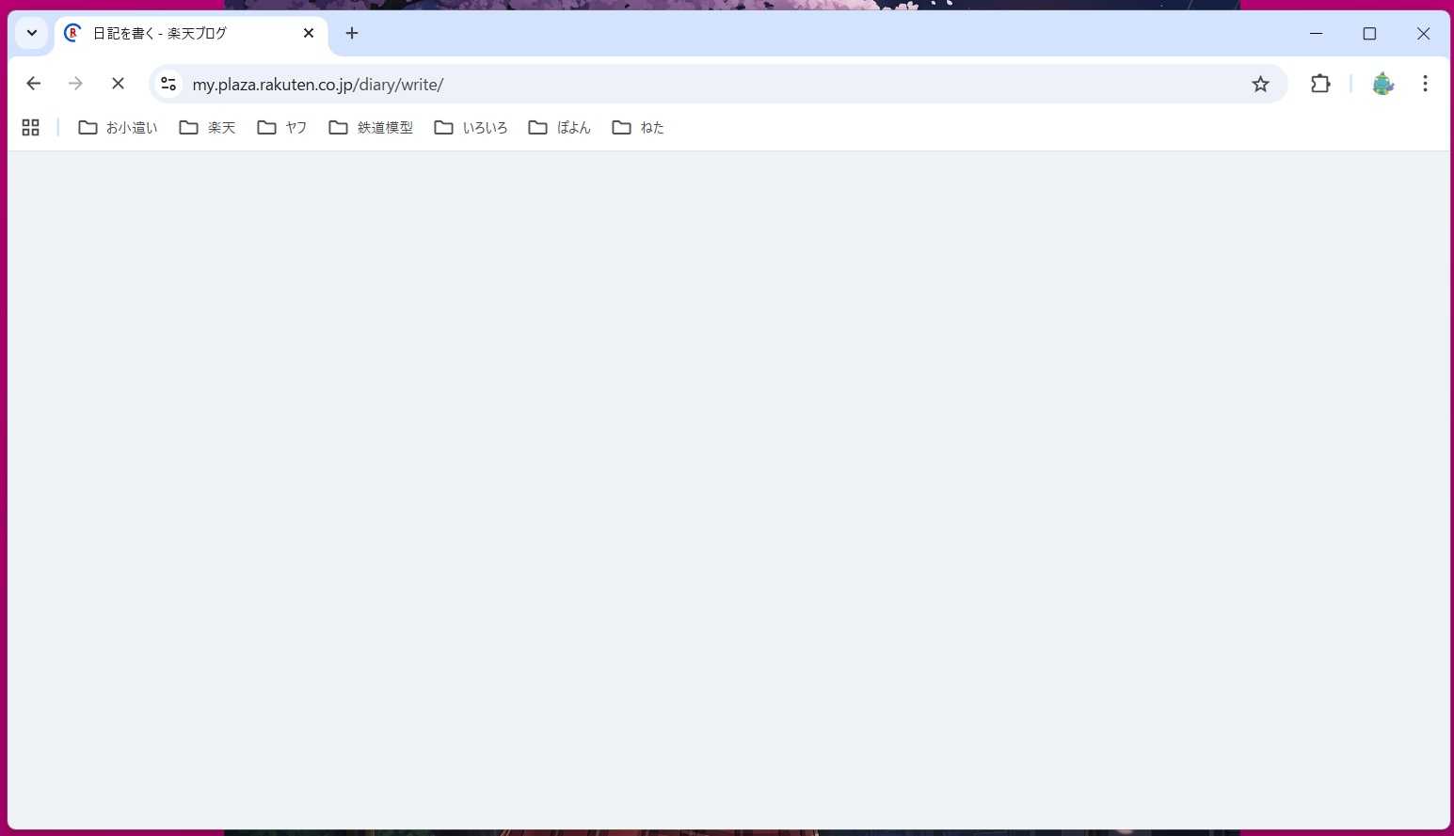Stop loading the page
The width and height of the screenshot is (1454, 836).
tap(118, 84)
